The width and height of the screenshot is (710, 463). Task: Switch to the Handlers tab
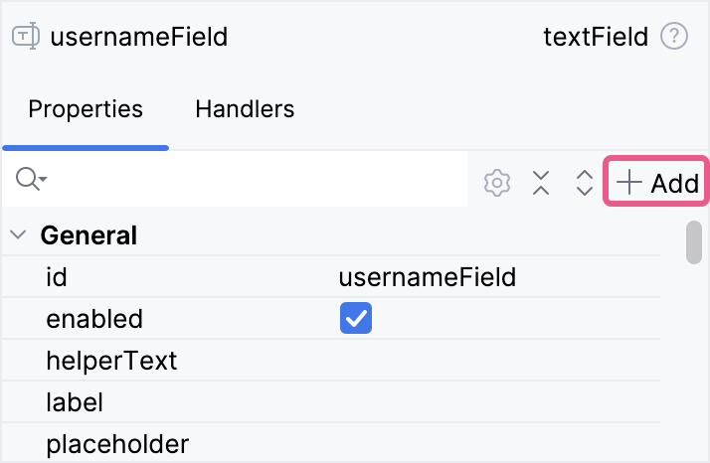click(245, 108)
